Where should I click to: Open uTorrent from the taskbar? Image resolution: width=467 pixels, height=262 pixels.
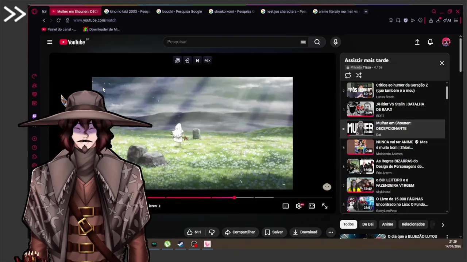click(x=167, y=244)
